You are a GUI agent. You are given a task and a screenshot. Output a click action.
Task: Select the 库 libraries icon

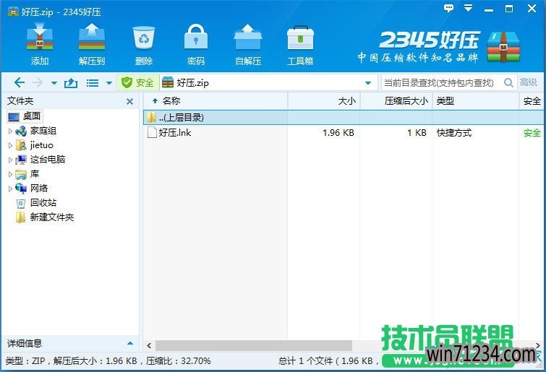(x=21, y=174)
